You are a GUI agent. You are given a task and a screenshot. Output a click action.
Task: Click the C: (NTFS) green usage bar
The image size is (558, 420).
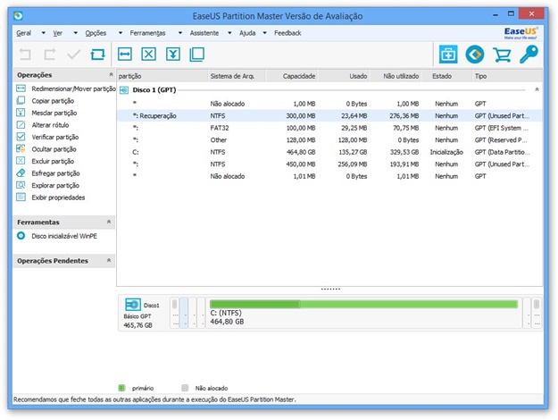click(x=363, y=304)
